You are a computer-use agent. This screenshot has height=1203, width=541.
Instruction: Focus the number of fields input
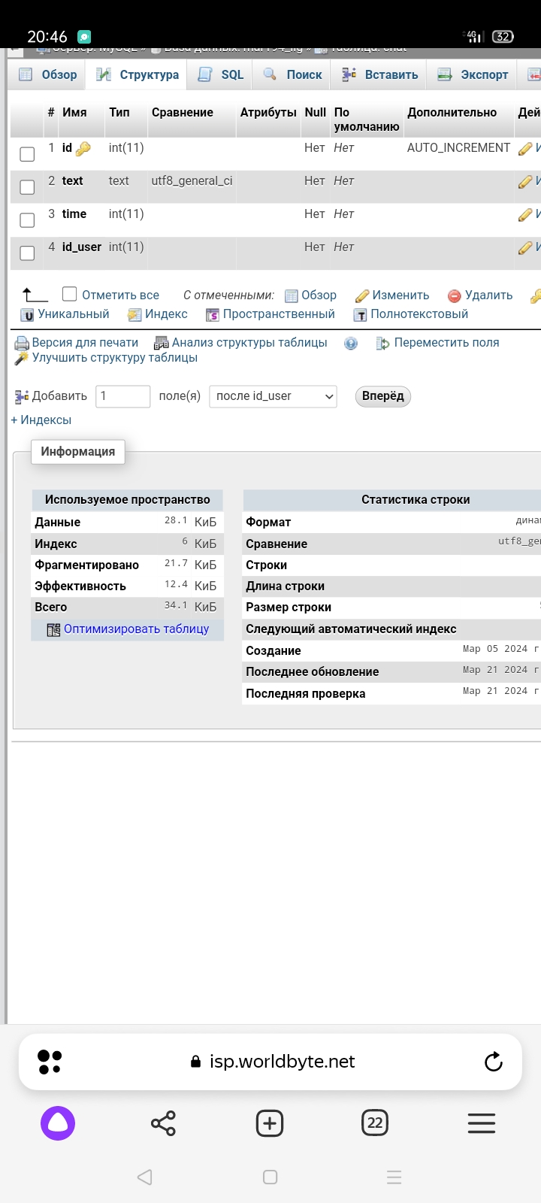click(x=123, y=396)
